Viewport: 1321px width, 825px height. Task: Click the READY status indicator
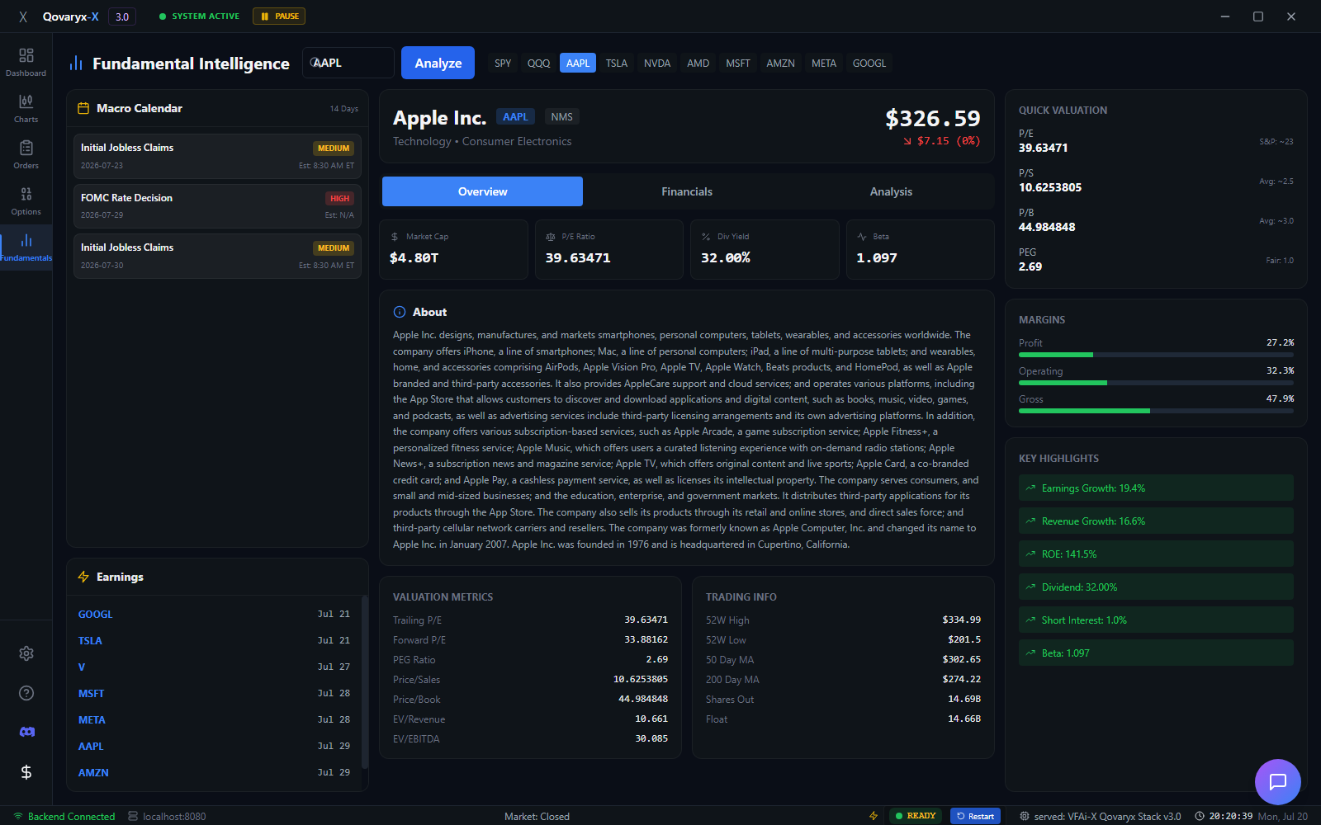coord(916,816)
